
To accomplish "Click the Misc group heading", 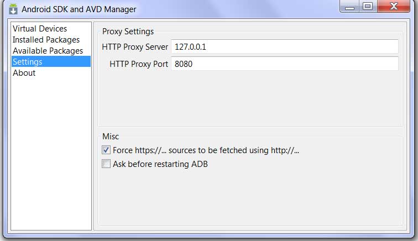I will (x=111, y=137).
